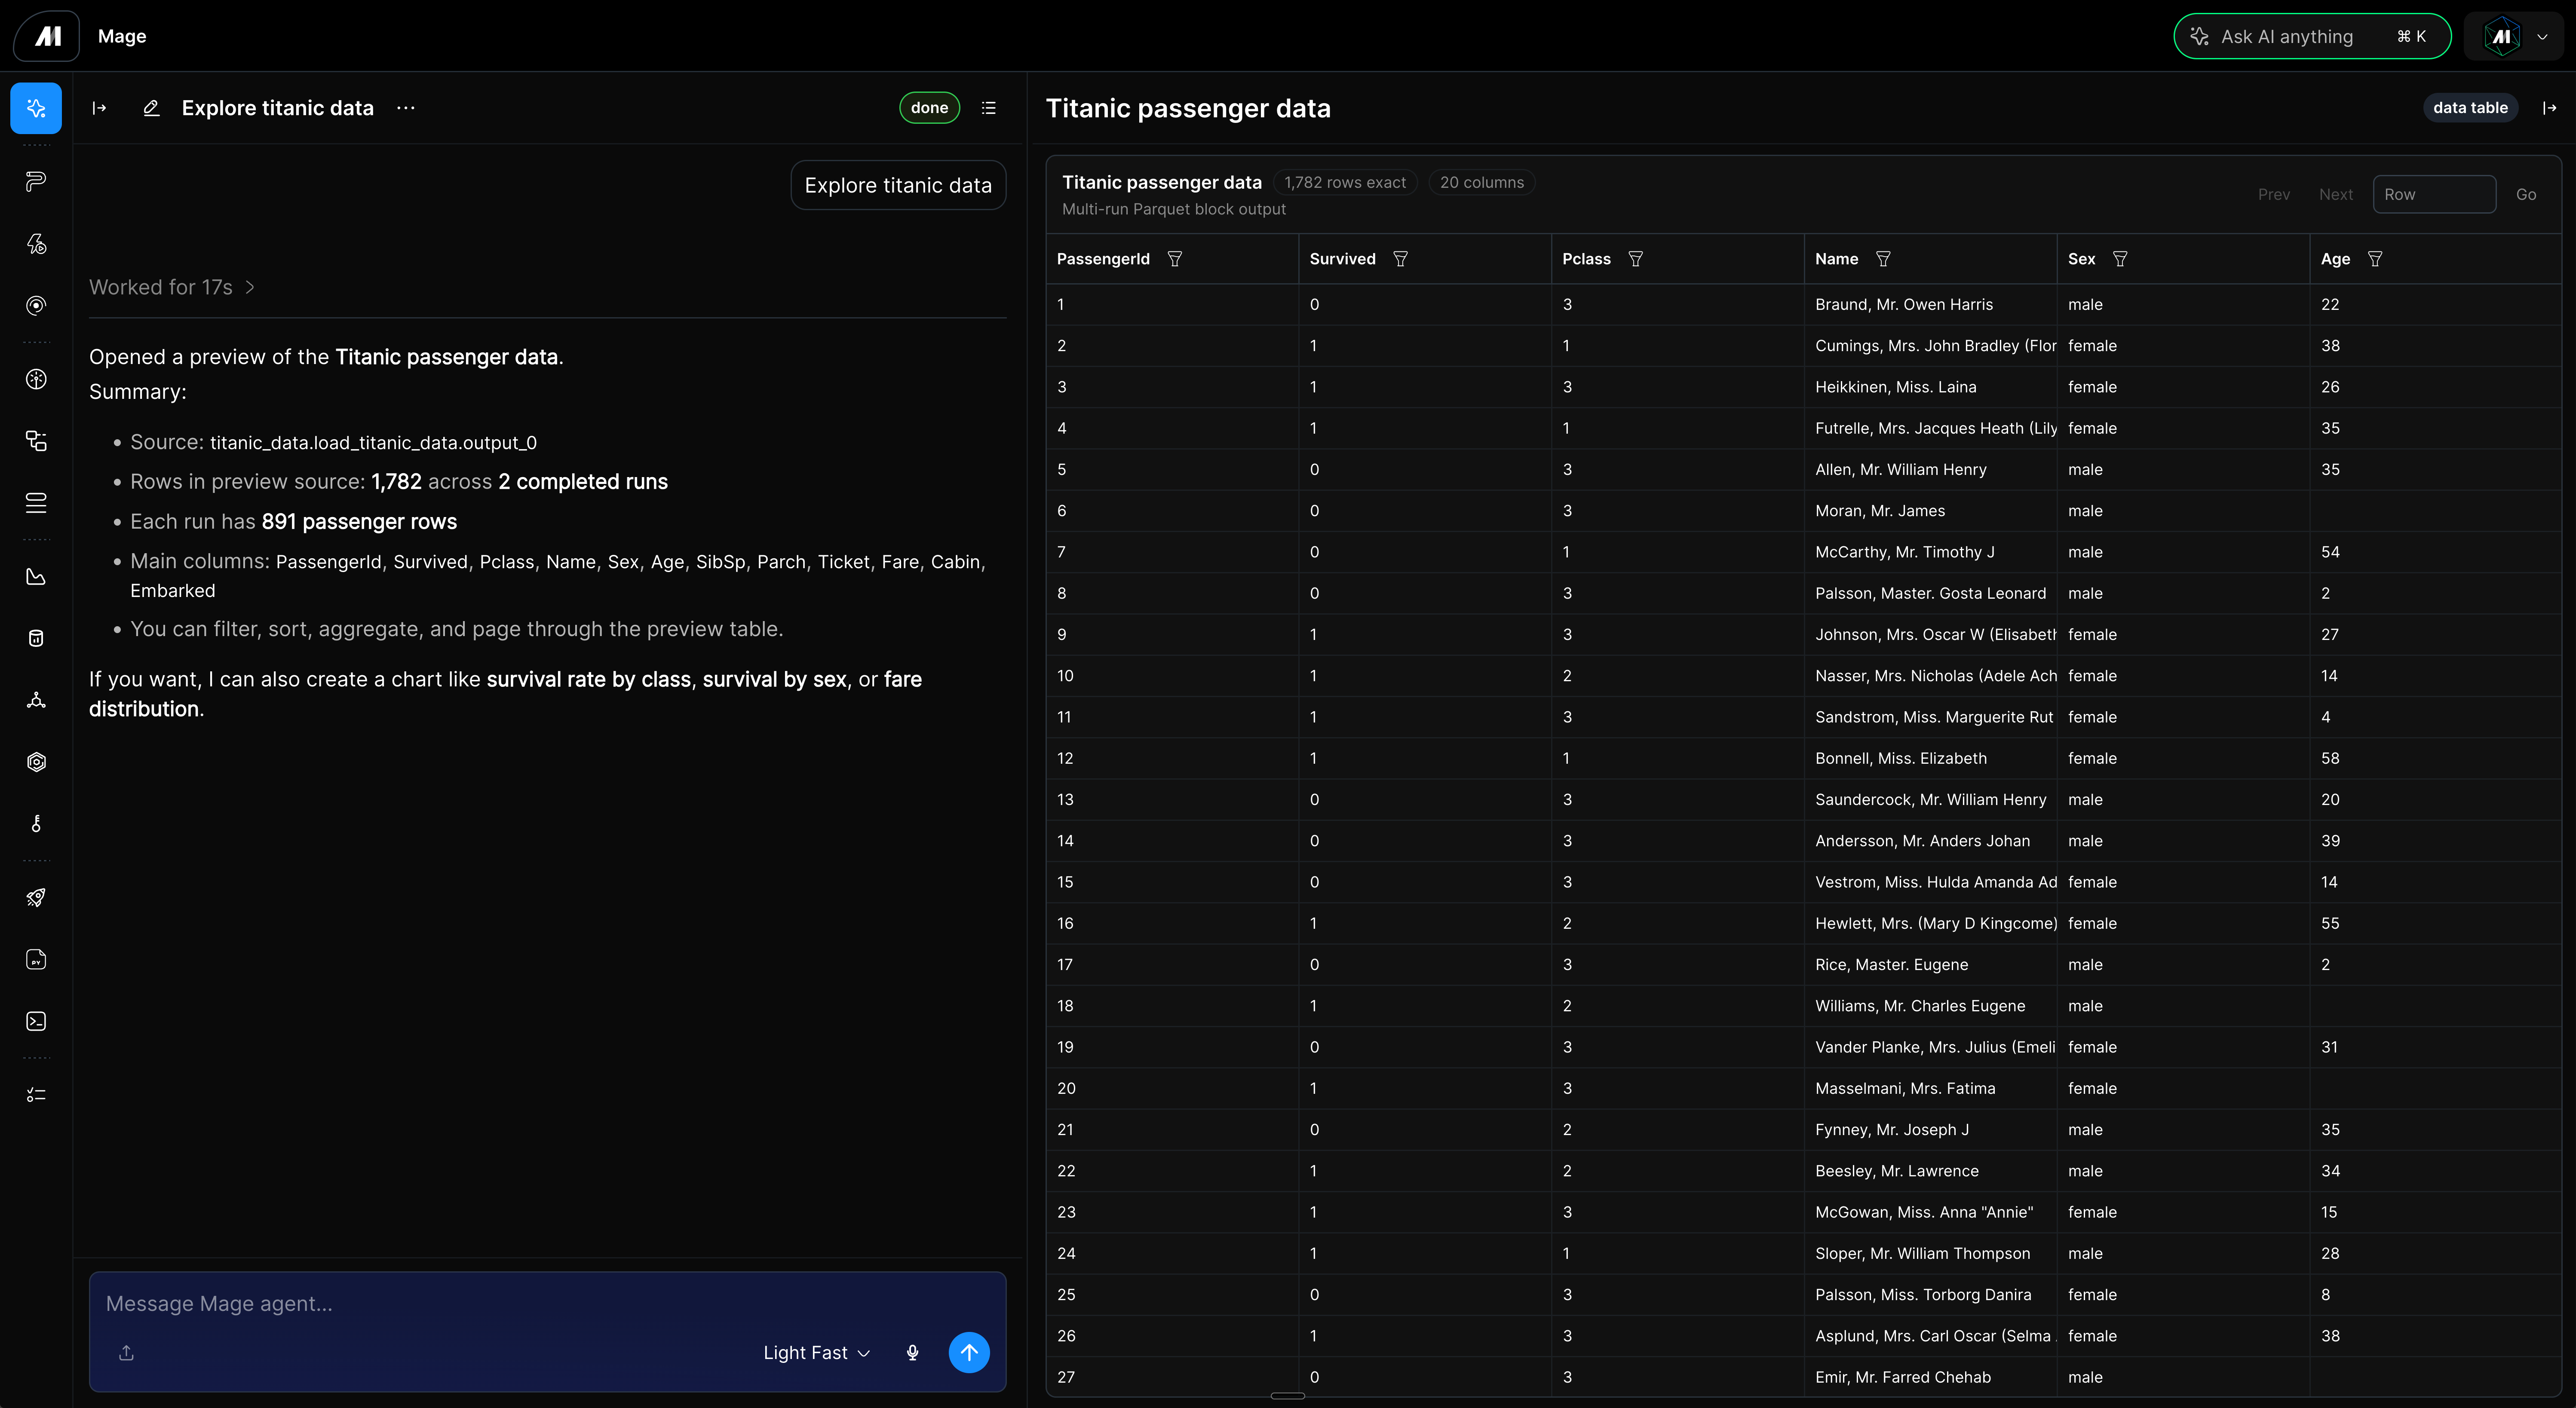
Task: Open the hexagon sidebar icon
Action: tap(36, 762)
